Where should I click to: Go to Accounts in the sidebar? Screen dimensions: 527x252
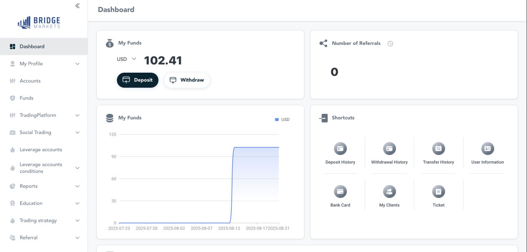point(30,81)
